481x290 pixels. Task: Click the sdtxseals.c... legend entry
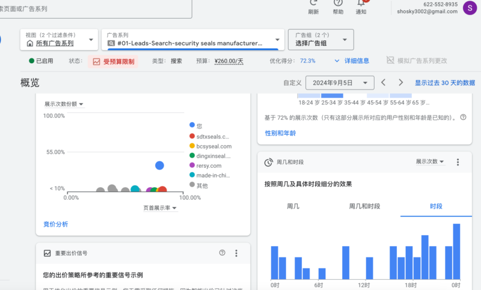click(209, 136)
